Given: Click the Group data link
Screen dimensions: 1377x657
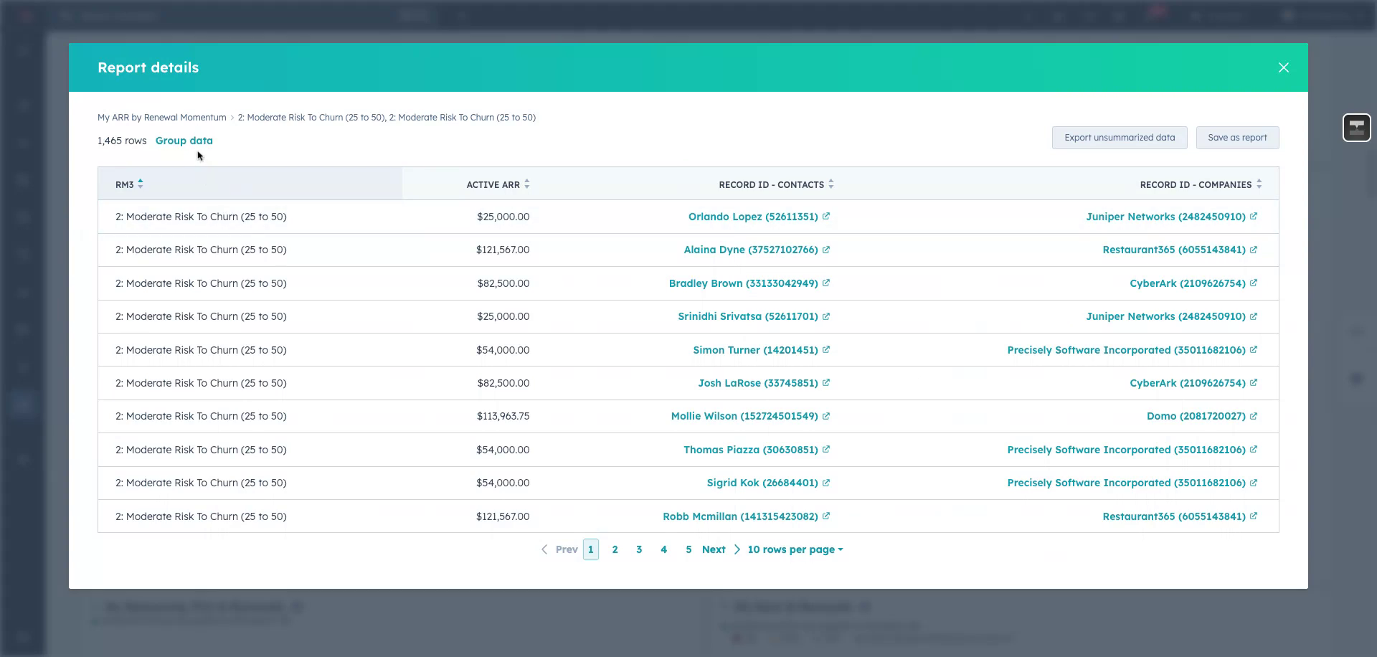Looking at the screenshot, I should tap(184, 141).
